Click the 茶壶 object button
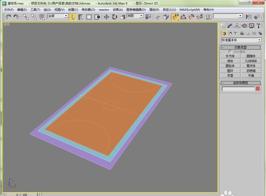This screenshot has height=196, width=266. [230, 75]
